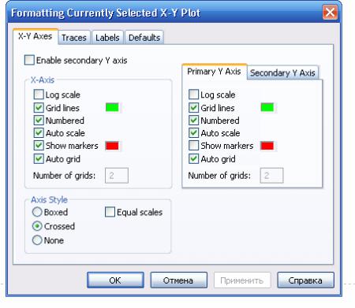Choose None axis style radio button
355x308 pixels.
coord(37,240)
